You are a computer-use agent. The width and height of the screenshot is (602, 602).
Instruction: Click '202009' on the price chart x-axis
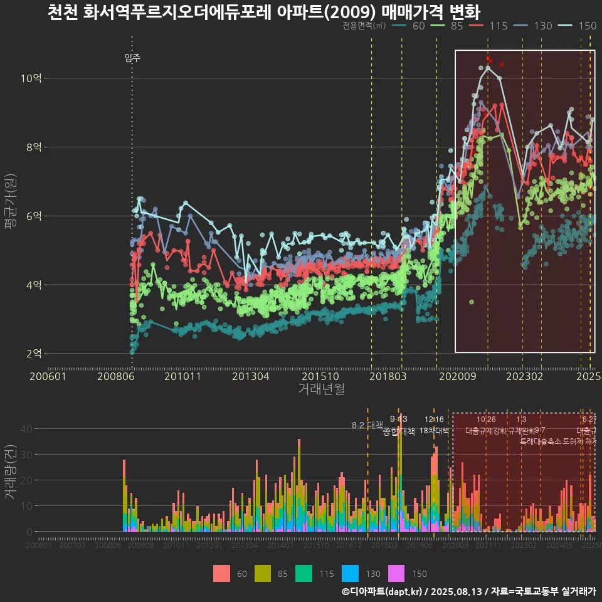point(458,376)
